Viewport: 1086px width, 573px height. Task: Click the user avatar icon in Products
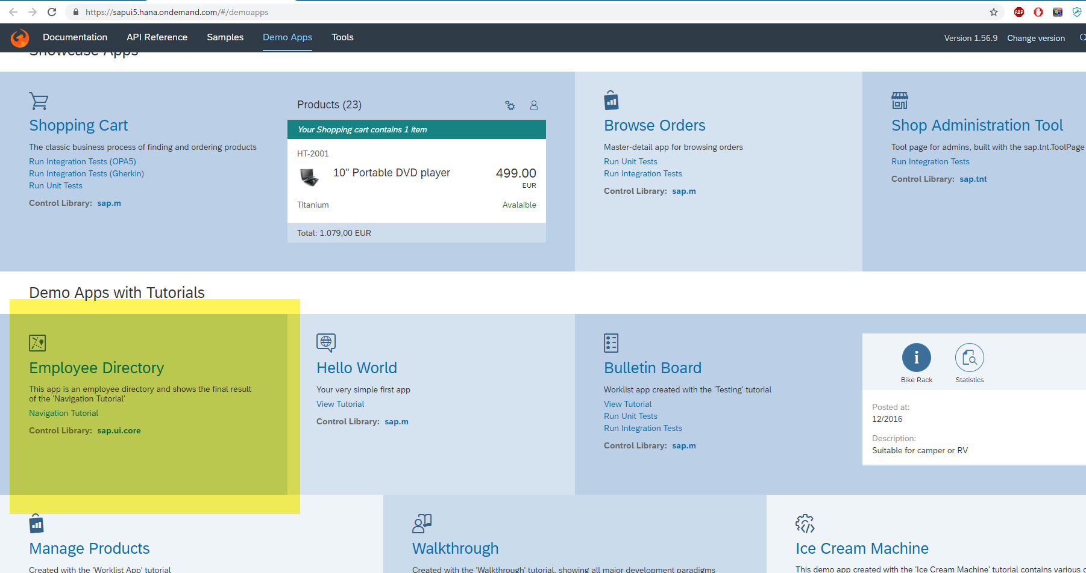point(534,105)
